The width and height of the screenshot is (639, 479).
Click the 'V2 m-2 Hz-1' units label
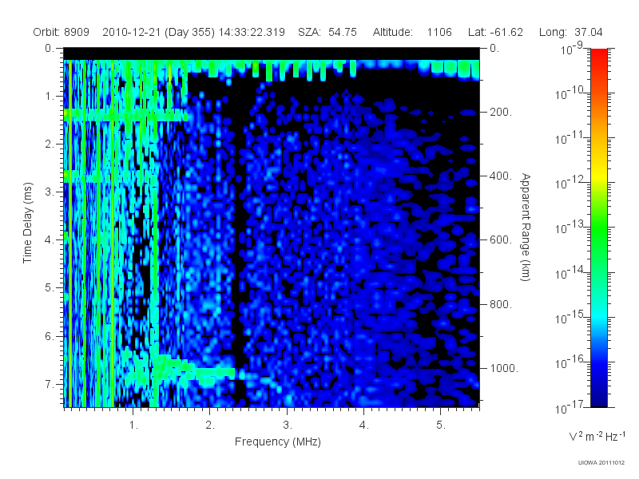597,436
